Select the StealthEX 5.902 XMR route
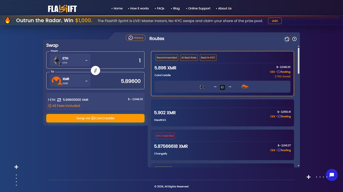This screenshot has height=192, width=343. click(222, 113)
